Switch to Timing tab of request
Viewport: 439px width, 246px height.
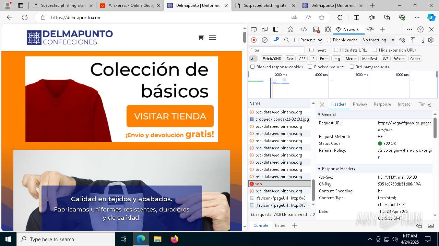tap(425, 104)
